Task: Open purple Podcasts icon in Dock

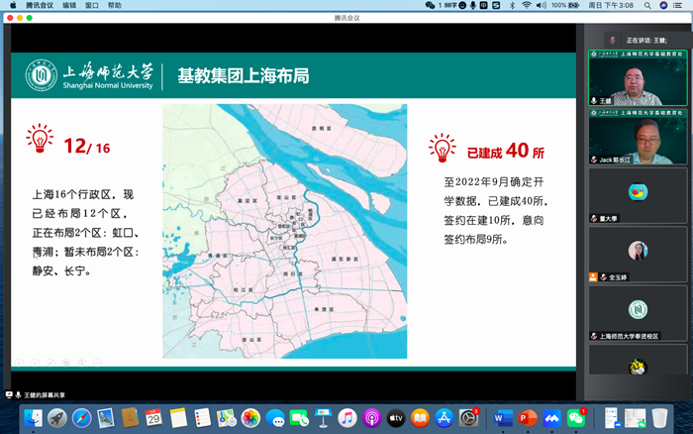Action: (x=371, y=418)
